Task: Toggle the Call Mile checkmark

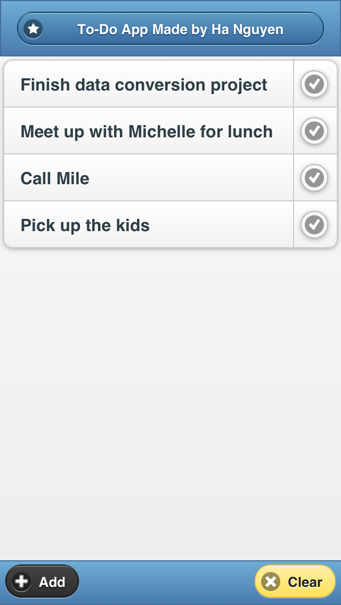Action: click(x=314, y=178)
